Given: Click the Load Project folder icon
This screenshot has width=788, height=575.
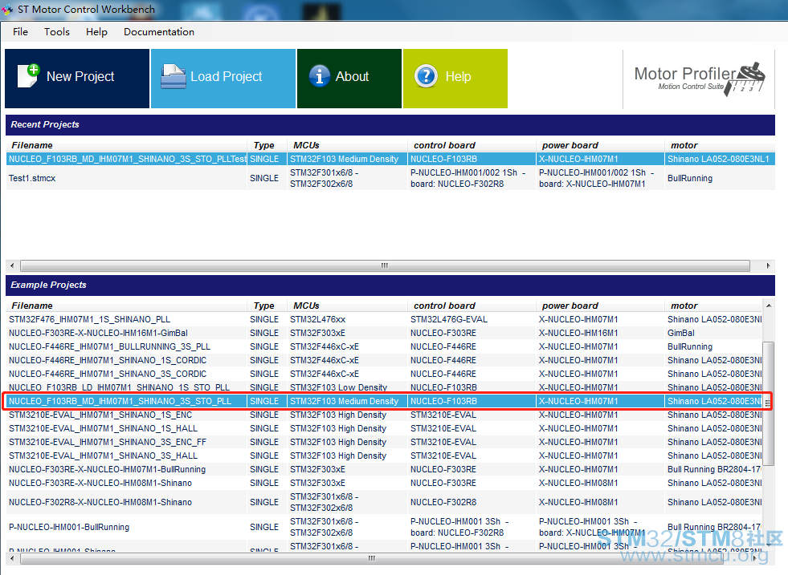Looking at the screenshot, I should click(174, 76).
